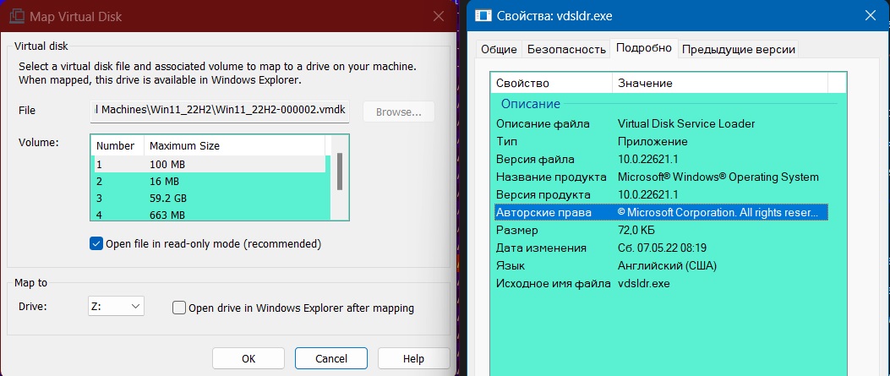Viewport: 890px width, 376px height.
Task: Select the Описание файла row
Action: 661,123
